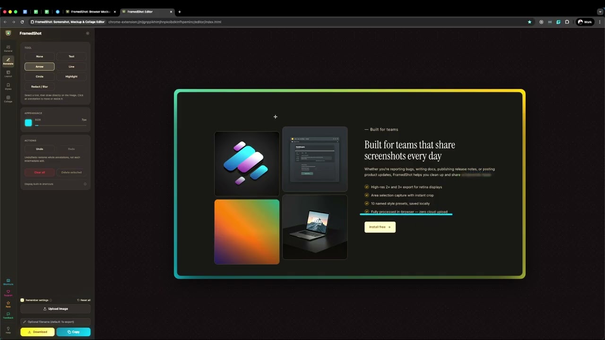
Task: Click the gradient-framed screenshot canvas
Action: click(x=350, y=184)
